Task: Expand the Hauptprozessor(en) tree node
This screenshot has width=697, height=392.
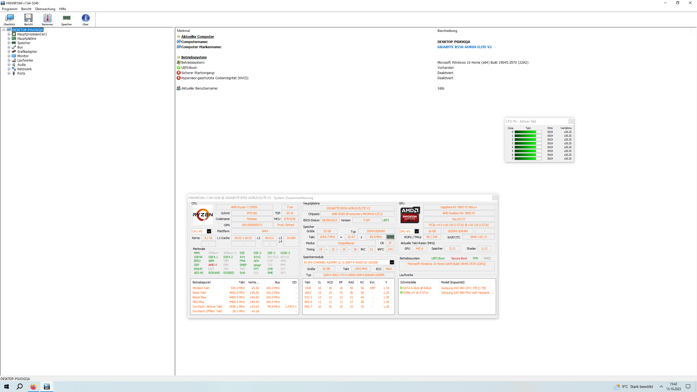Action: 9,34
